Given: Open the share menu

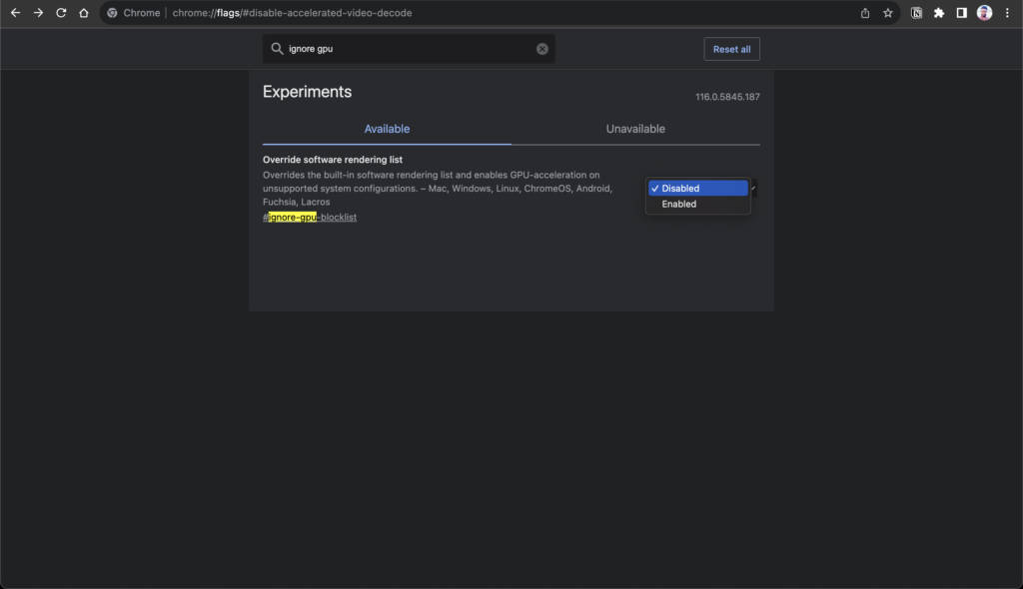Looking at the screenshot, I should 865,13.
